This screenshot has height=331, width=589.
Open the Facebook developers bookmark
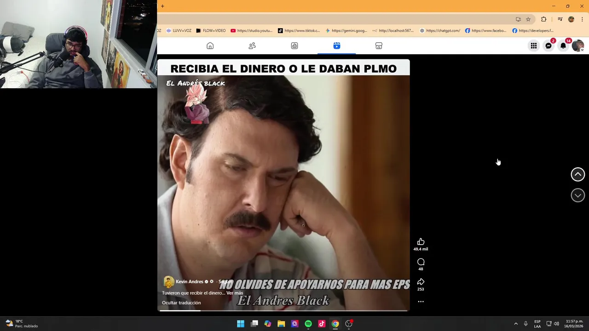533,31
